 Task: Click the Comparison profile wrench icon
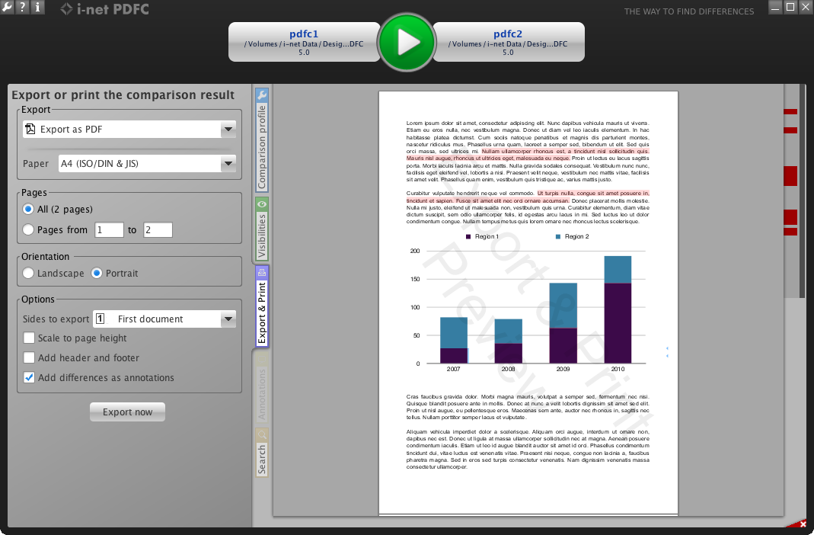[262, 95]
